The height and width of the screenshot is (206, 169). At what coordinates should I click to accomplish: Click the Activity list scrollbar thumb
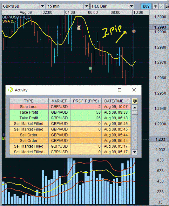[135, 112]
